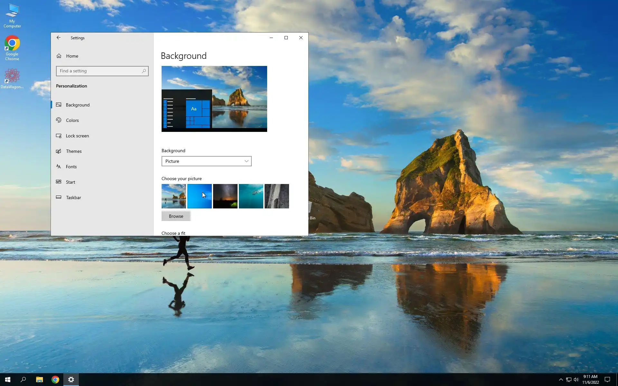Open Colors personalization section

[72, 120]
